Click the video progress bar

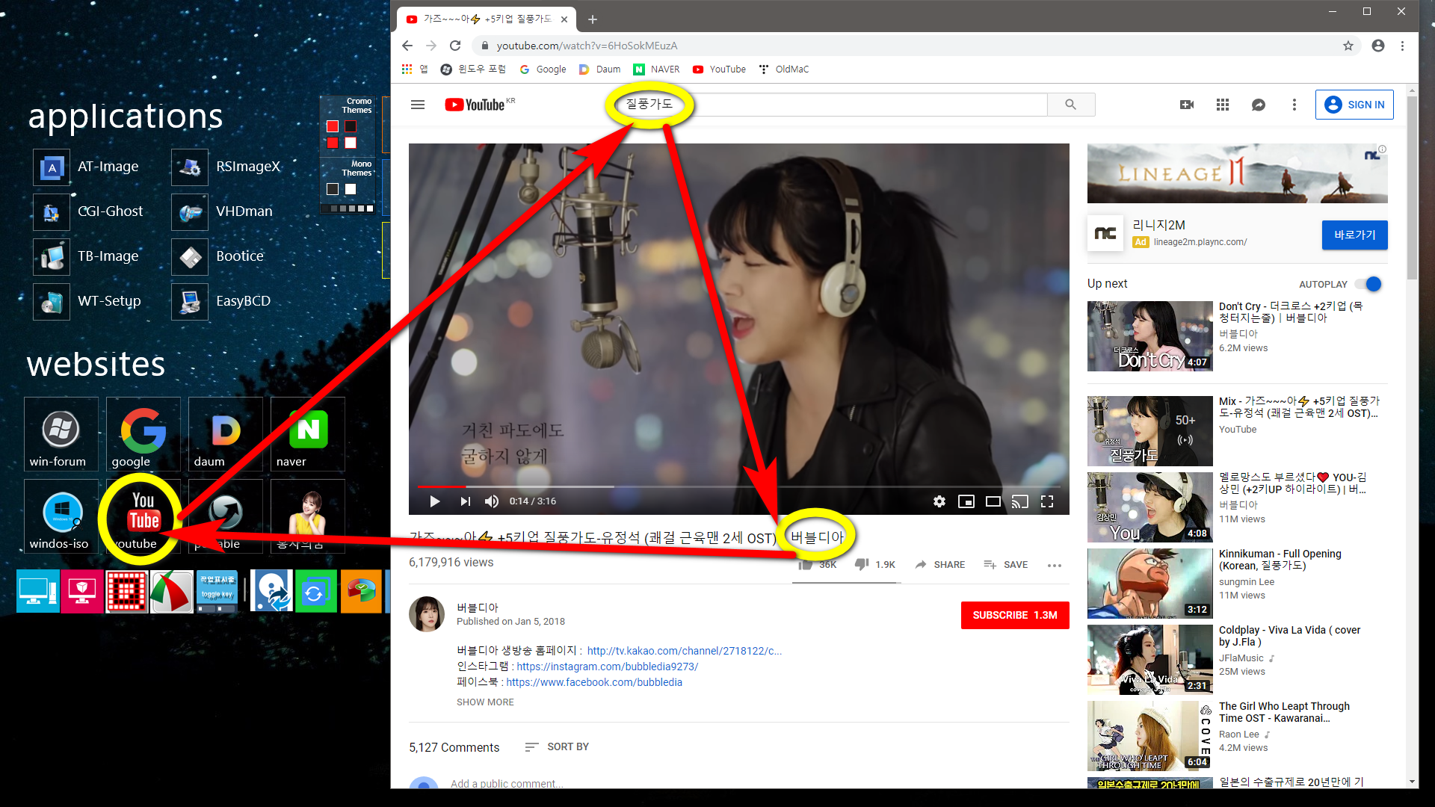[739, 486]
